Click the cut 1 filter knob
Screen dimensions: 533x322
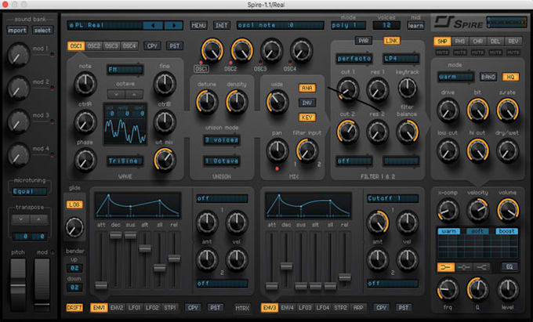click(348, 89)
